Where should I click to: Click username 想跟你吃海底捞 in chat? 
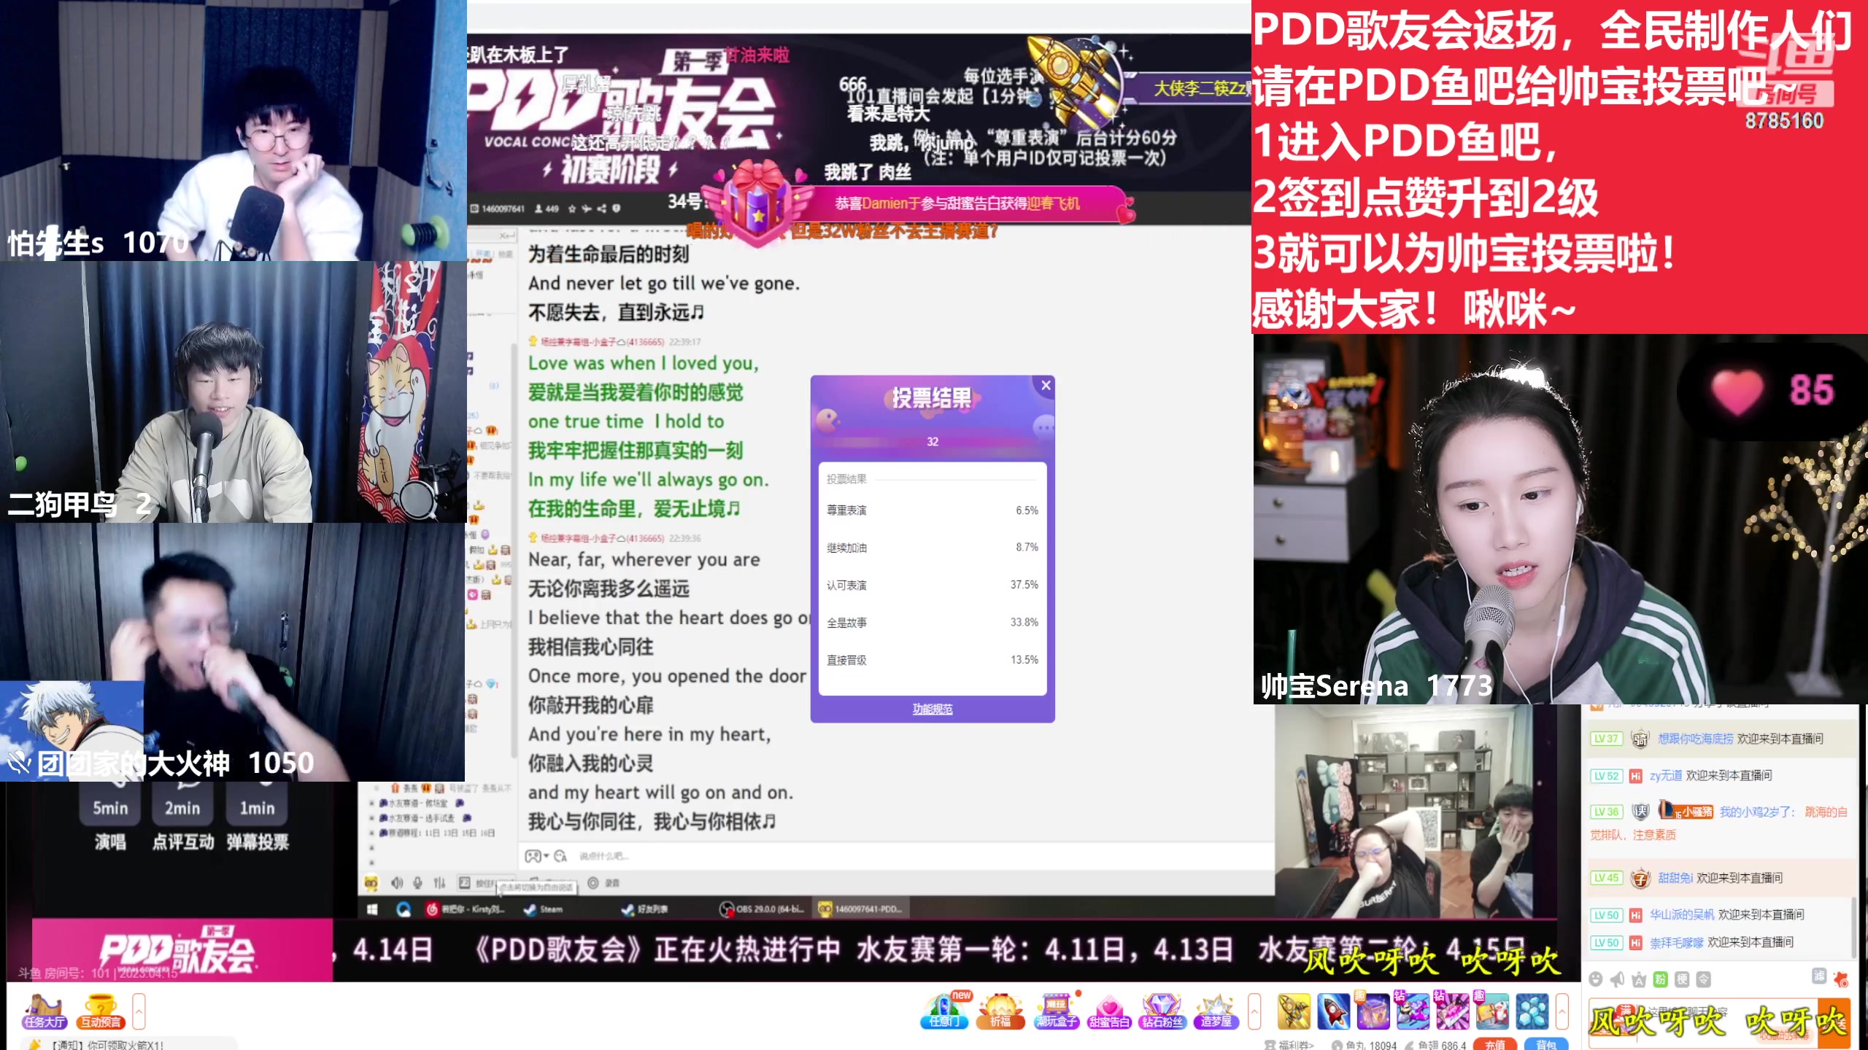pyautogui.click(x=1696, y=739)
